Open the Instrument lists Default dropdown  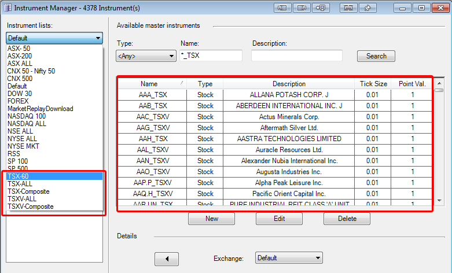(x=54, y=38)
